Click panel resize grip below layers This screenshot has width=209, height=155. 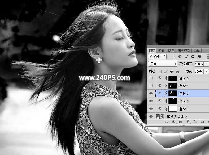[182, 125]
